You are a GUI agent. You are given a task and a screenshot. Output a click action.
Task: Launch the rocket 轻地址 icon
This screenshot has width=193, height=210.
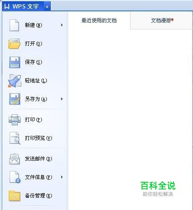15,81
